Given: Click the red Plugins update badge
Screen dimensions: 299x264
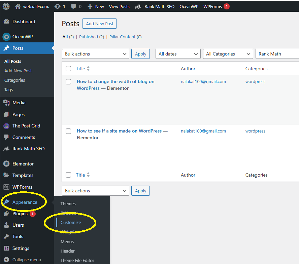Looking at the screenshot, I should [x=32, y=214].
